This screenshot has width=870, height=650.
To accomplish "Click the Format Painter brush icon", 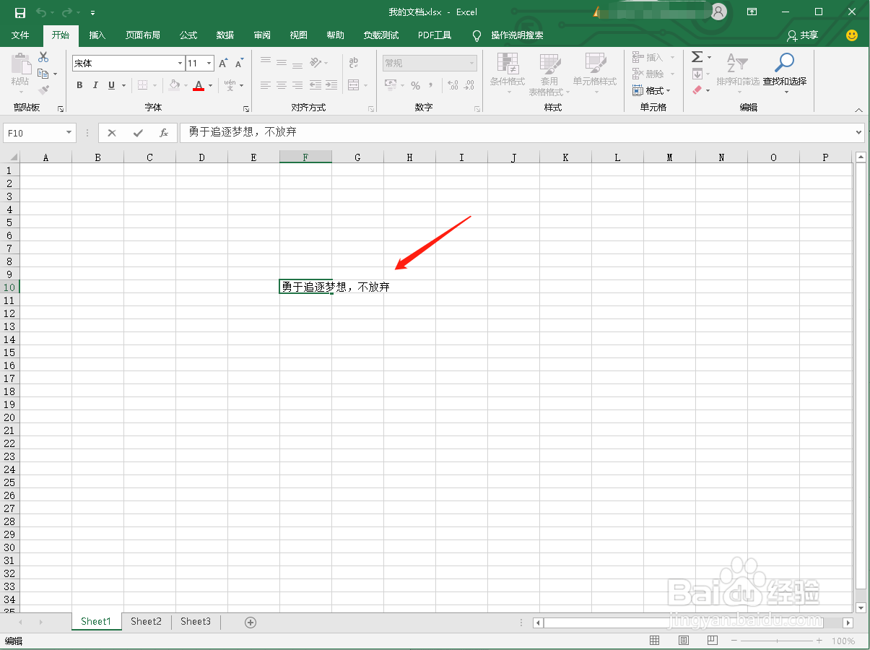I will (43, 90).
